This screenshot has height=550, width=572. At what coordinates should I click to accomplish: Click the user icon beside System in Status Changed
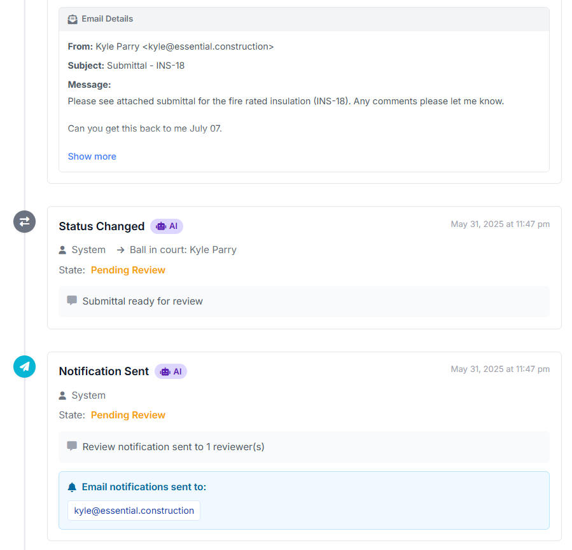pos(62,250)
